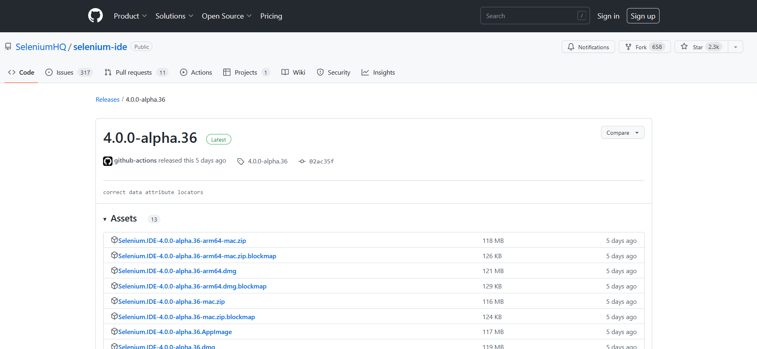This screenshot has width=757, height=349.
Task: Go to the Insights tab
Action: pos(378,73)
